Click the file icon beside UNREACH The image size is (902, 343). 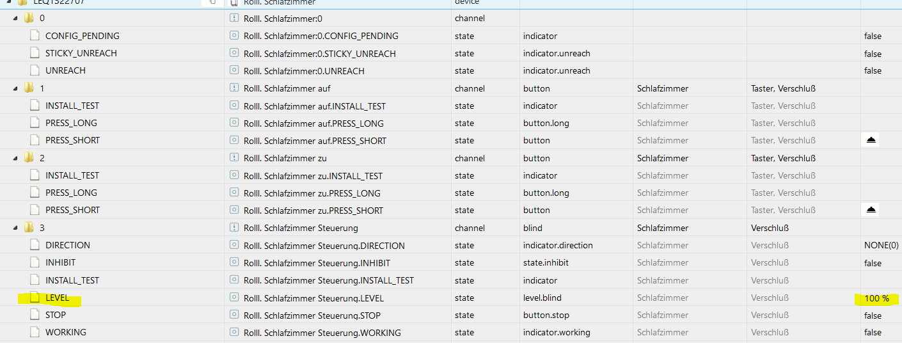coord(35,70)
